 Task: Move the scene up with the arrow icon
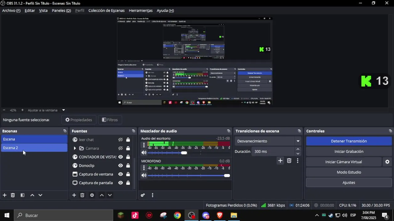(32, 195)
